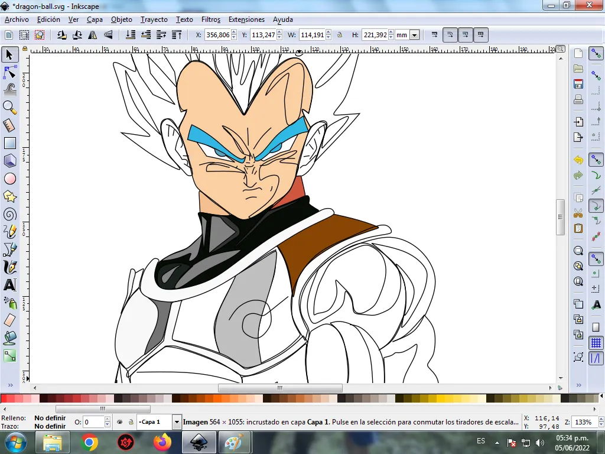Toggle snap to paths button

(x=596, y=175)
